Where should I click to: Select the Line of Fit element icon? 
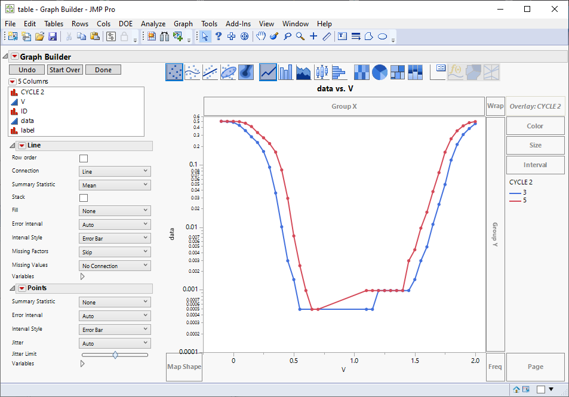tap(210, 72)
